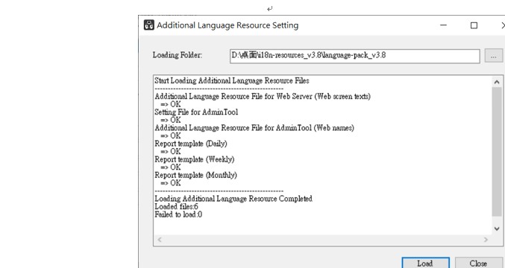Click the 'Web Server (Web screen texts)' log line
505x268 pixels.
tap(263, 96)
